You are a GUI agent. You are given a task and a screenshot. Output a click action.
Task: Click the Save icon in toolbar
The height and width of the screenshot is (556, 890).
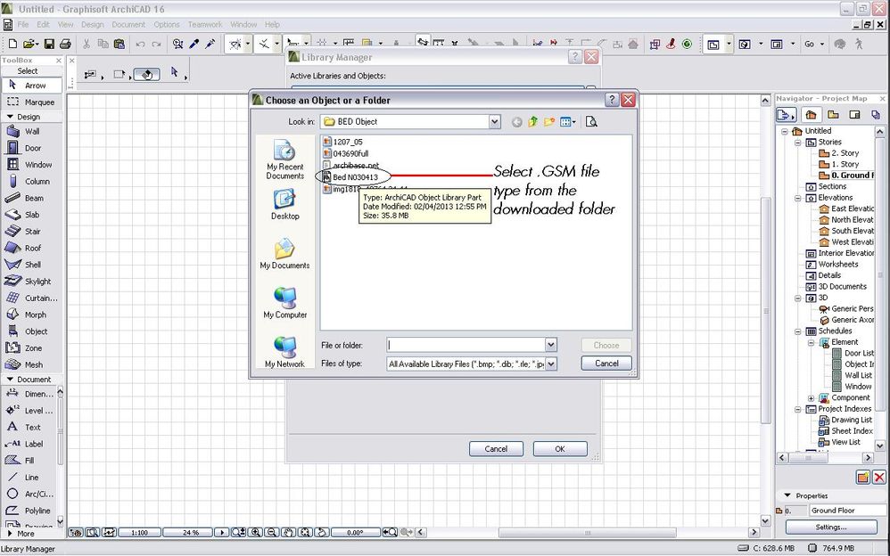pos(49,44)
